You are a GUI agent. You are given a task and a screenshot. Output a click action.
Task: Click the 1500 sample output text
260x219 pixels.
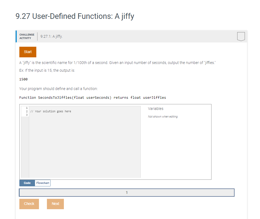(x=23, y=79)
